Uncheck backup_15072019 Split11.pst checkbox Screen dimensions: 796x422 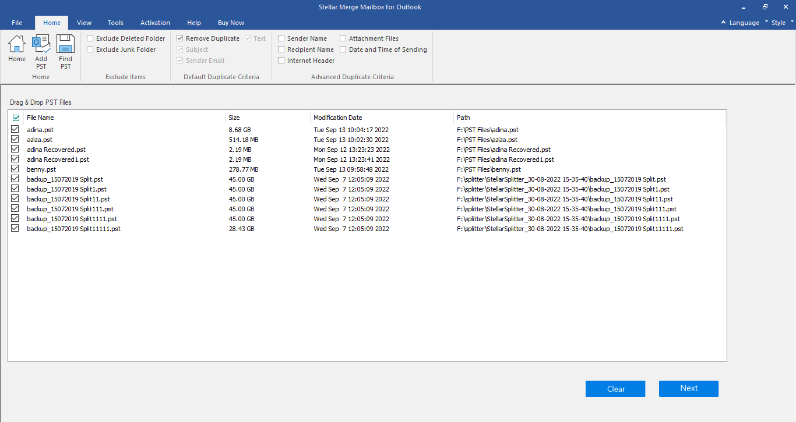(15, 198)
